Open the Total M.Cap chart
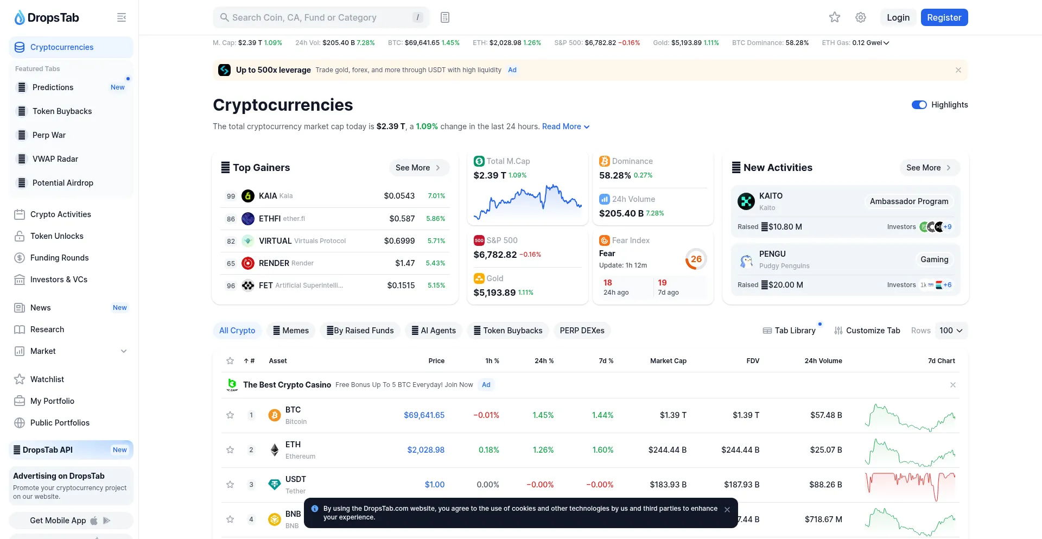 tap(528, 202)
